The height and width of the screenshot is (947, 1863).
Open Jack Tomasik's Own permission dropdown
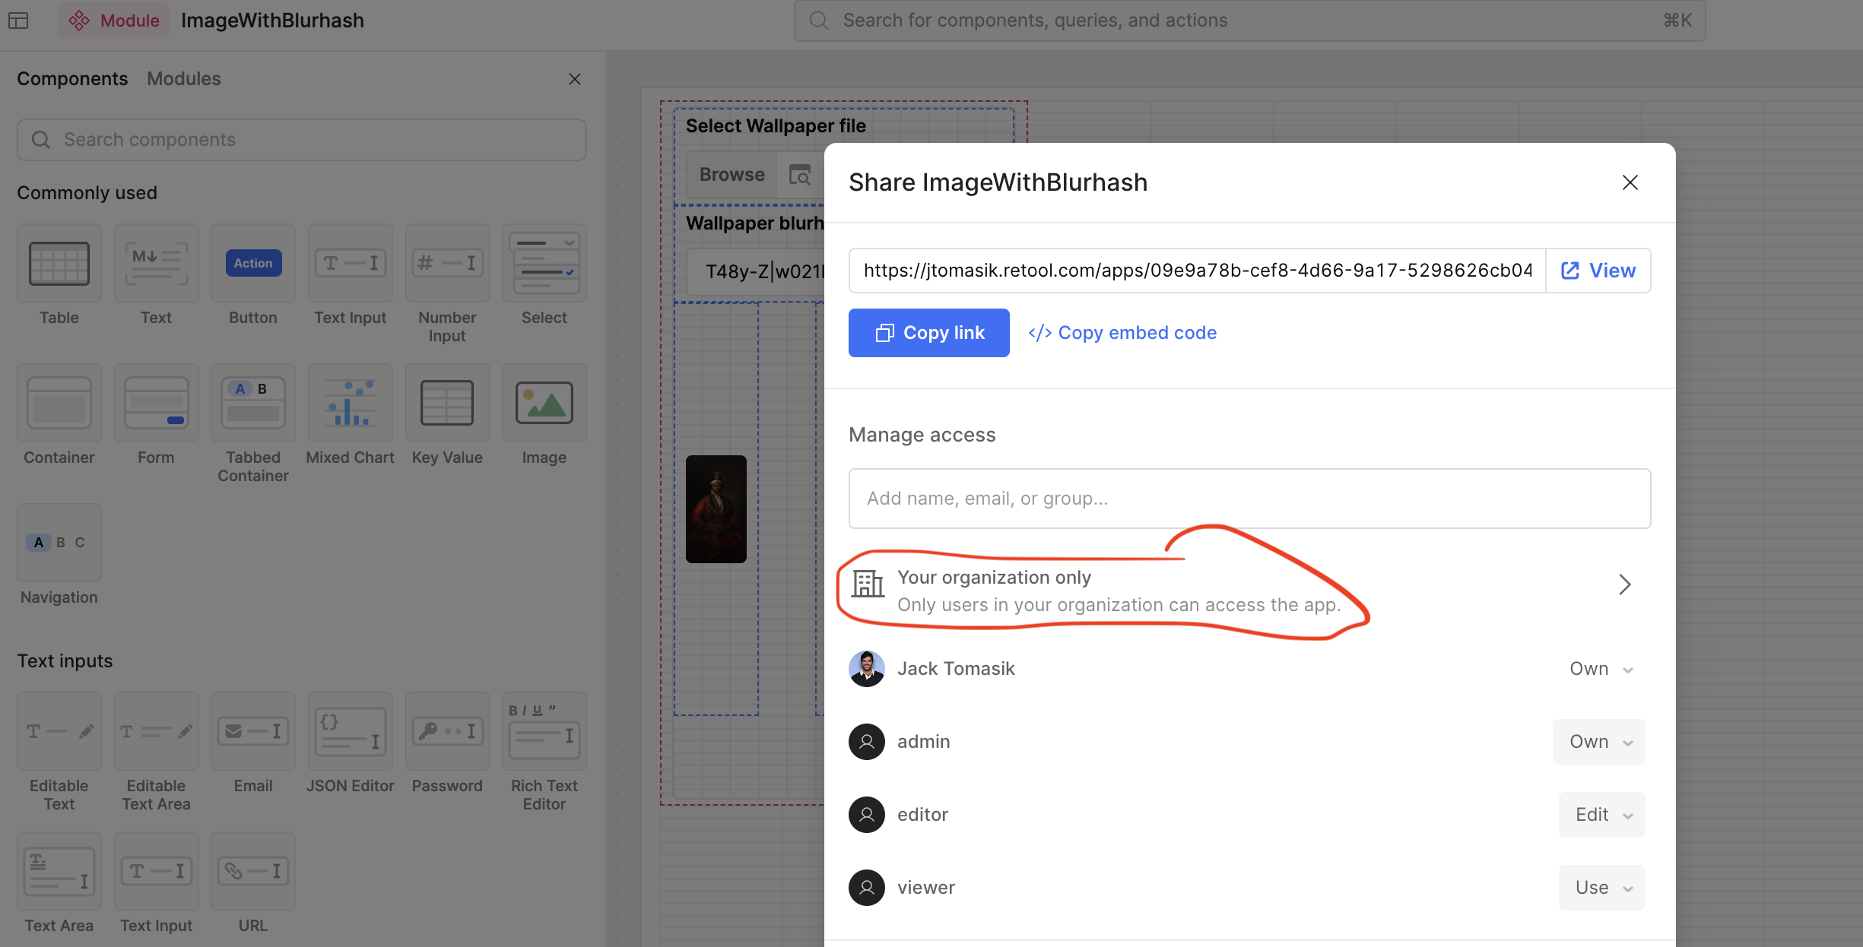pos(1601,669)
